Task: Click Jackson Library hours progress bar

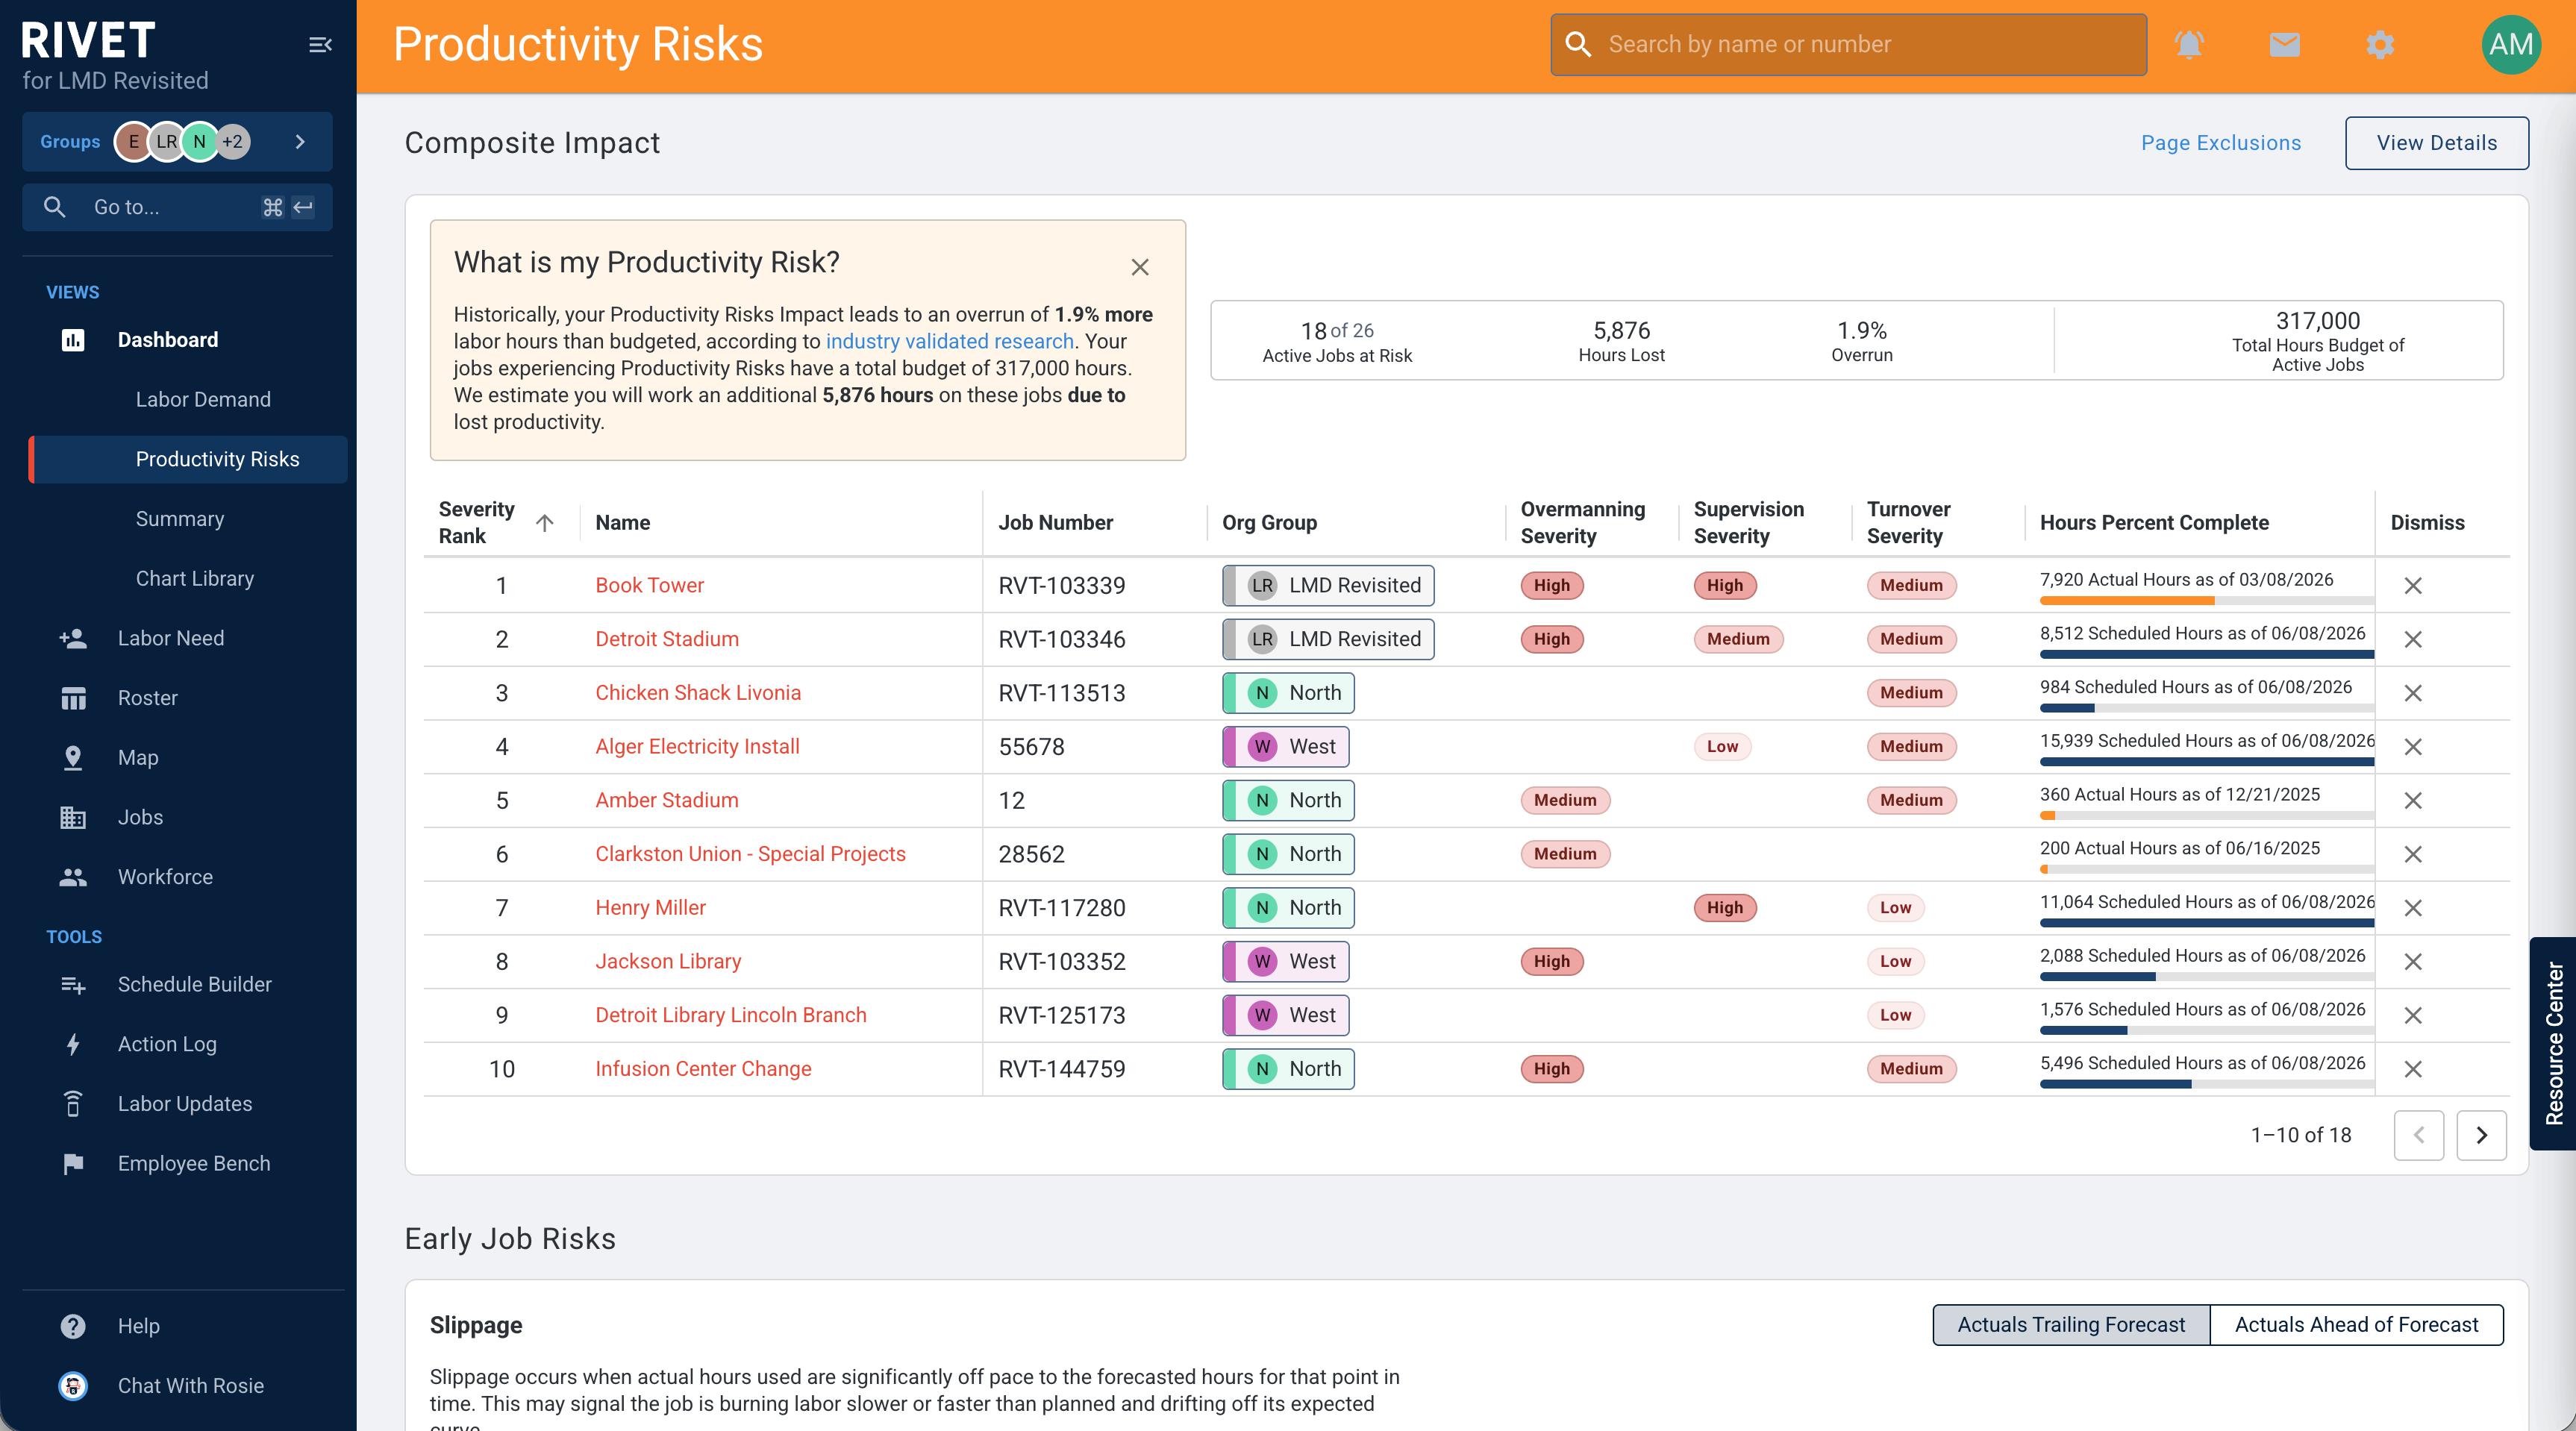Action: [2206, 977]
